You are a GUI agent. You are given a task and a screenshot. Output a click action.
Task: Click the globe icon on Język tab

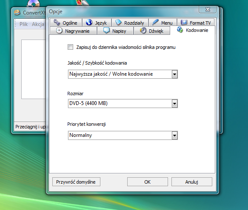tap(89, 22)
